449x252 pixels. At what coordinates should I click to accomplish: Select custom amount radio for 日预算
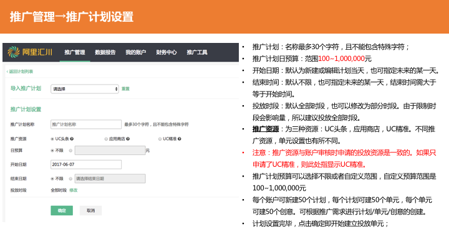coord(70,151)
